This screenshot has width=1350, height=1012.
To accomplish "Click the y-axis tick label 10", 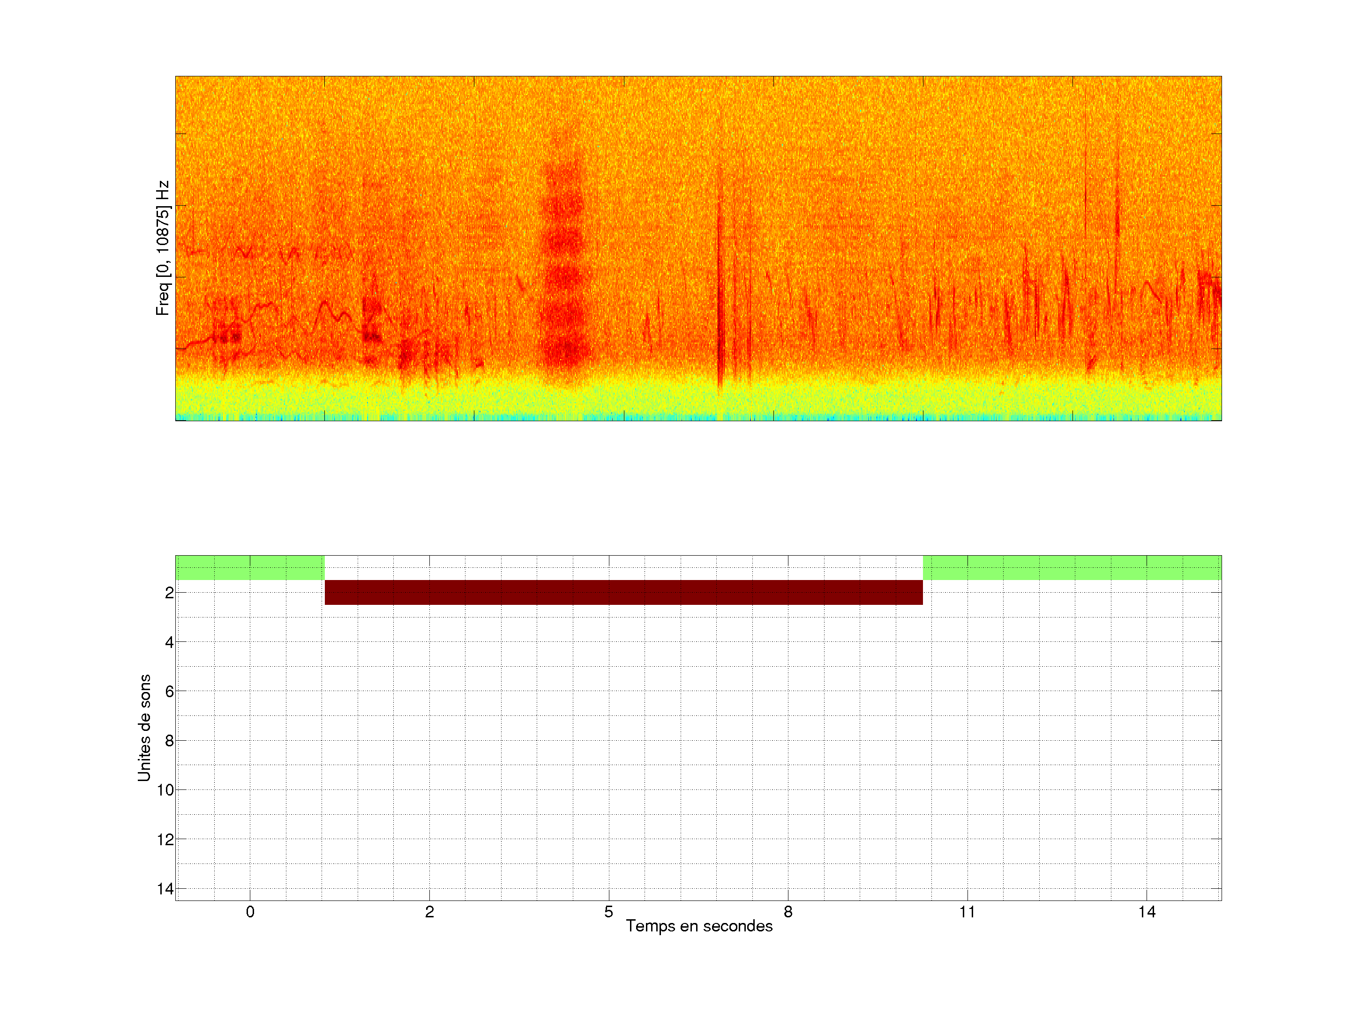I will coord(165,790).
